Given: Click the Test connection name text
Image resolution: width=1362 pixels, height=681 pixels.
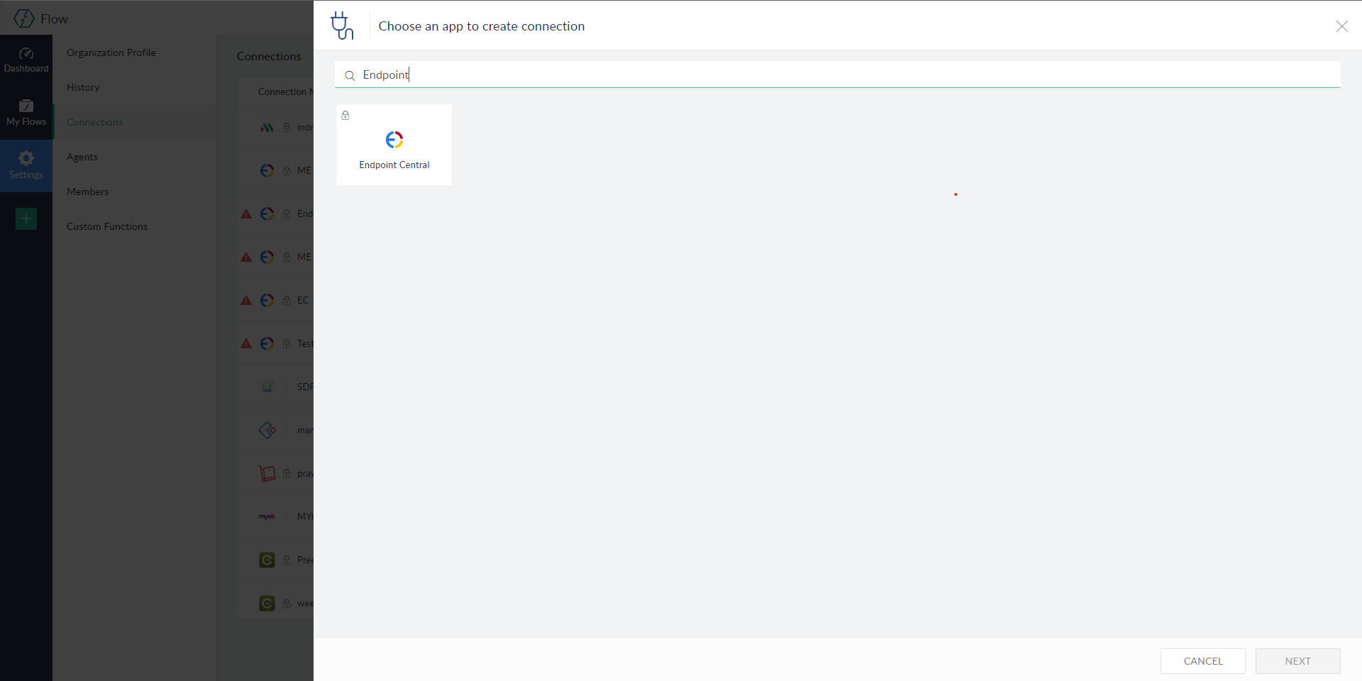Looking at the screenshot, I should (305, 343).
